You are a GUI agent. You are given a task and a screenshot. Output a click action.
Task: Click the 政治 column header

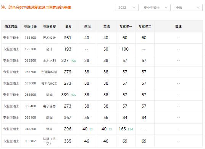(87, 26)
